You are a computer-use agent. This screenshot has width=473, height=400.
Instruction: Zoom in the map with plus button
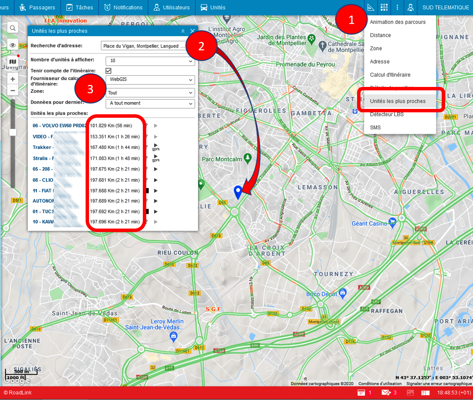pos(13,79)
